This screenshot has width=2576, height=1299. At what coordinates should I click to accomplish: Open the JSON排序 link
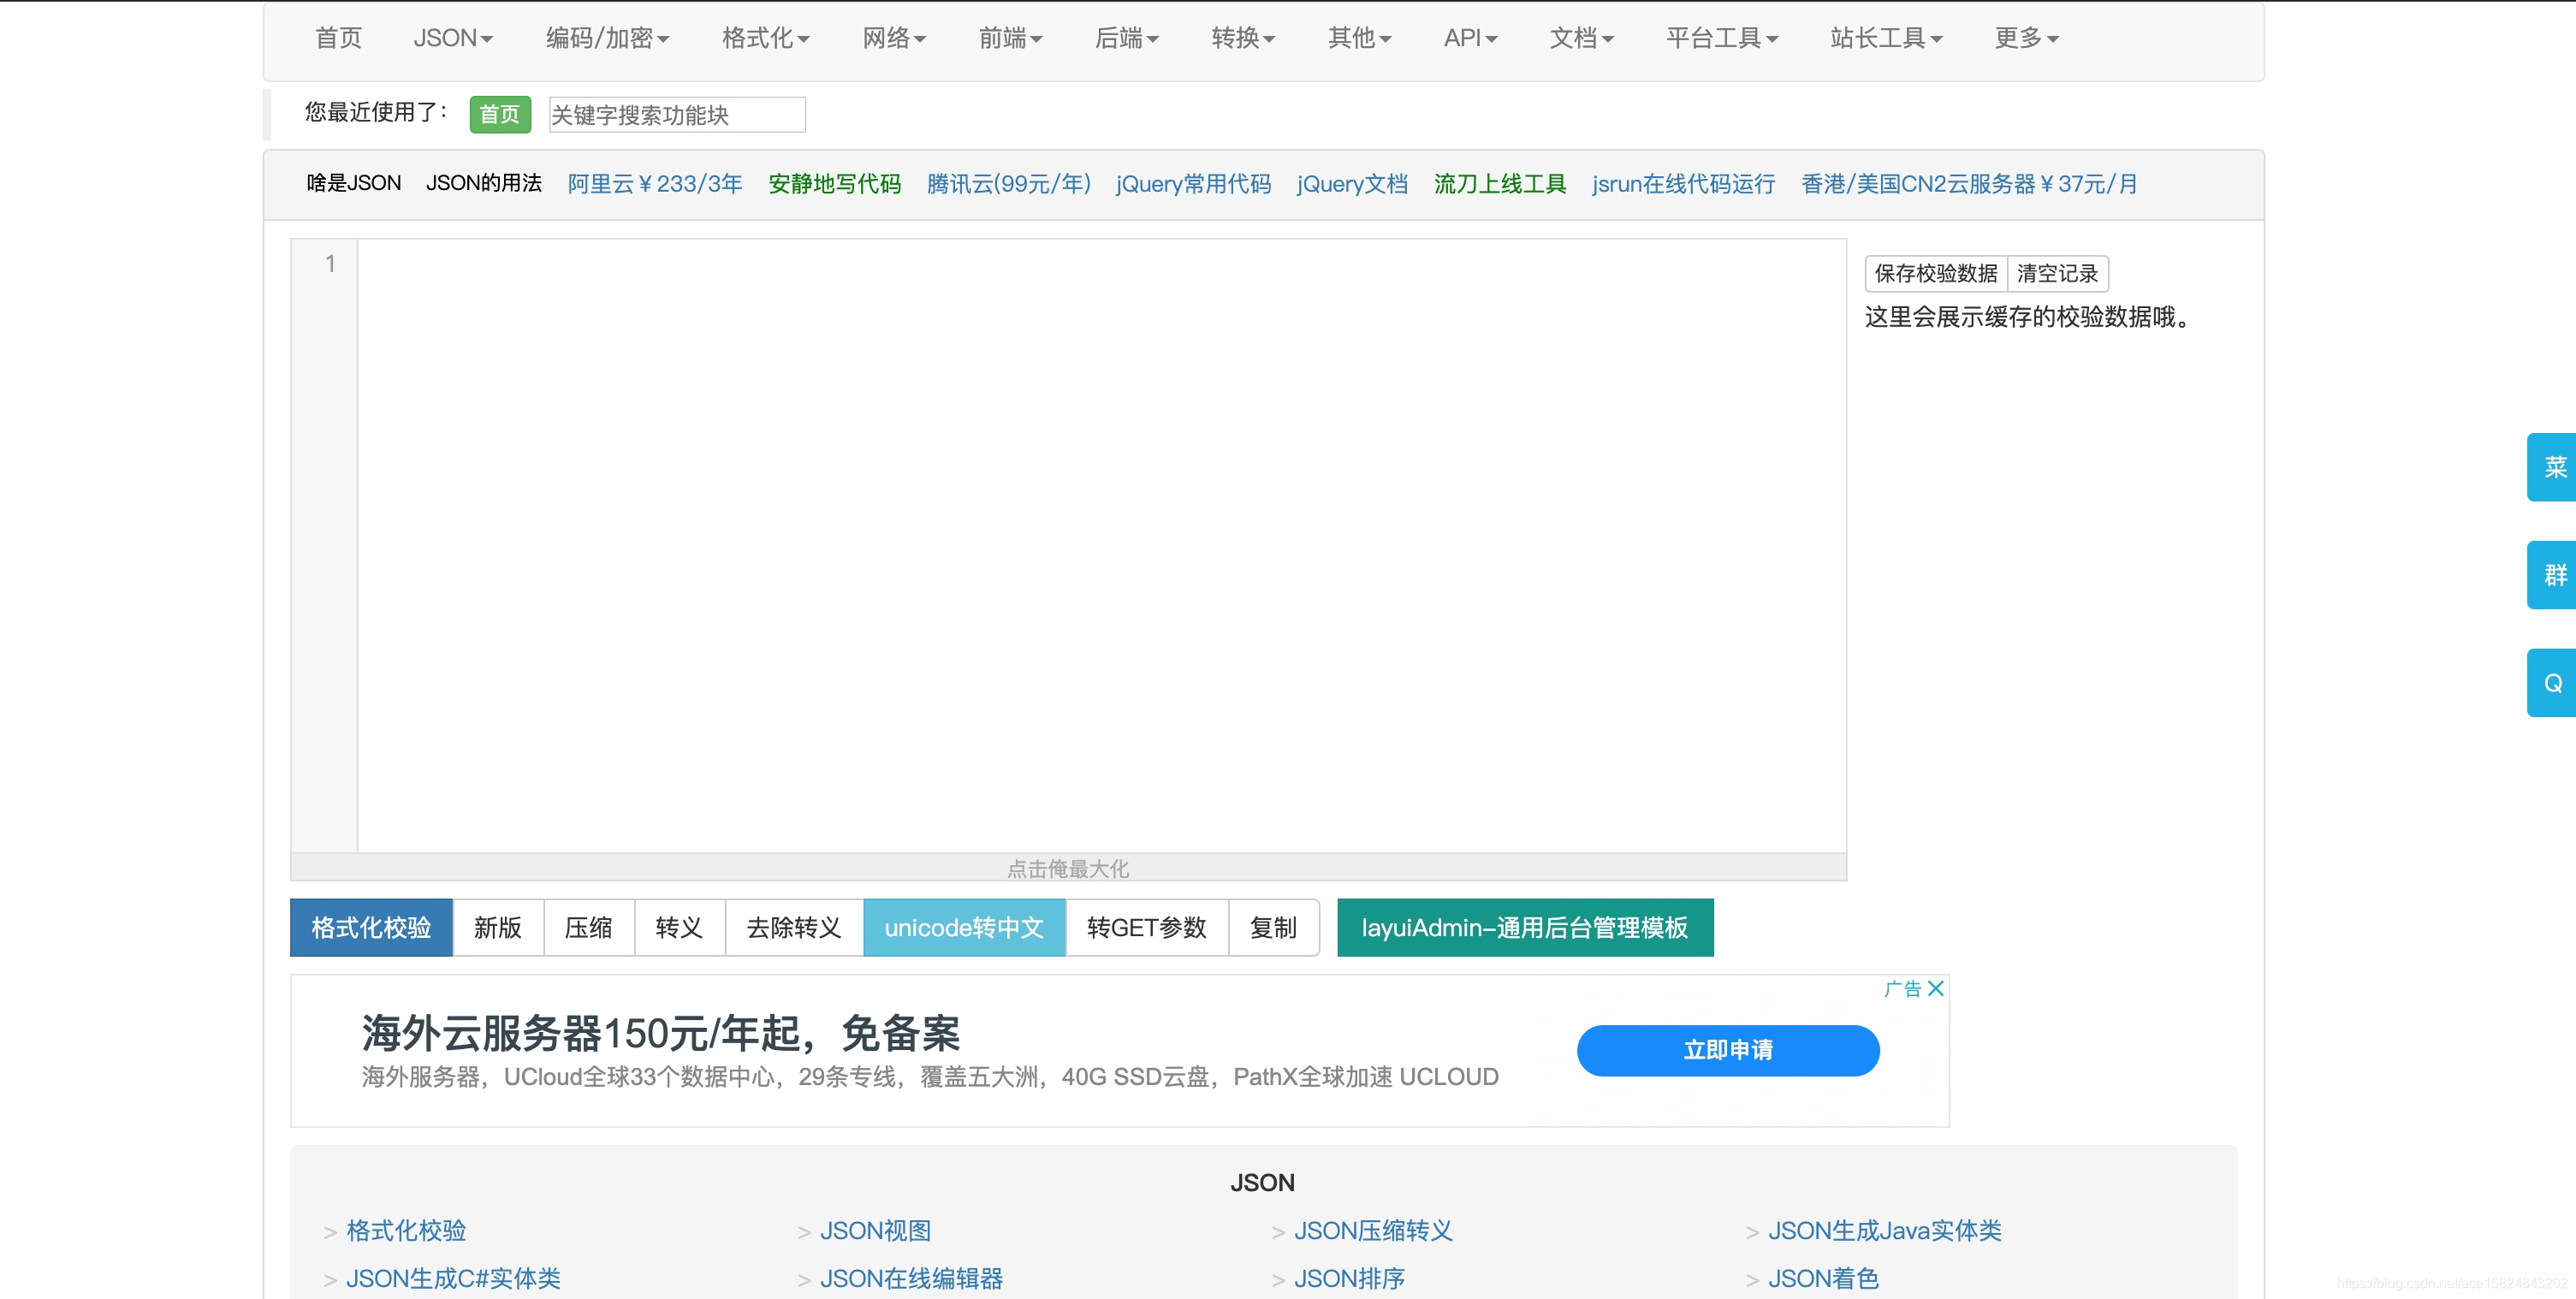point(1349,1278)
